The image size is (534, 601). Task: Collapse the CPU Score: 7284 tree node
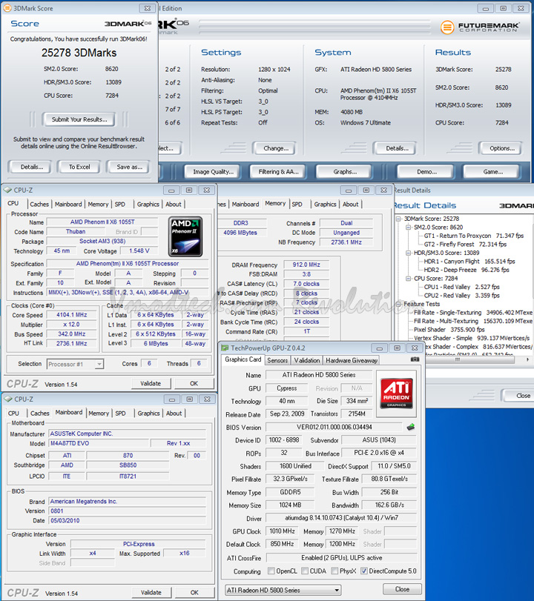point(408,279)
